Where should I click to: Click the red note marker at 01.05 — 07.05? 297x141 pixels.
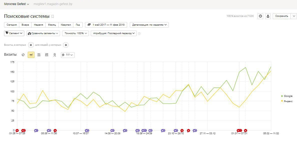pos(17,130)
